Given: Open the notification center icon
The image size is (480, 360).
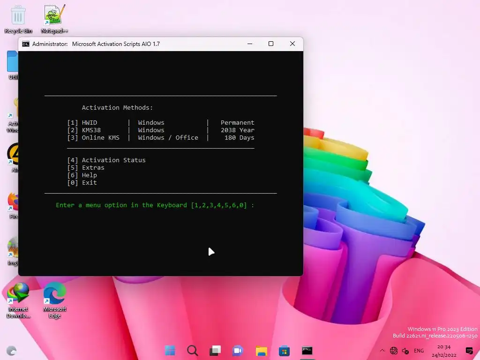Looking at the screenshot, I should point(469,351).
